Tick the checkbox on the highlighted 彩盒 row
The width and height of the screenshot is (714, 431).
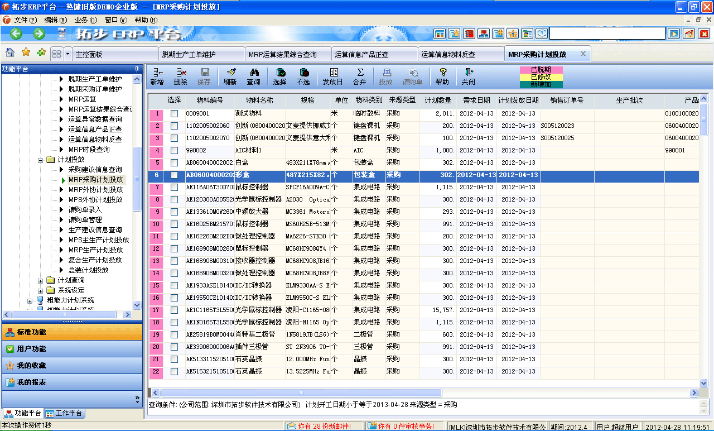175,176
